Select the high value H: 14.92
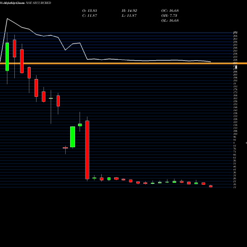The width and height of the screenshot is (247, 247). coord(129,11)
